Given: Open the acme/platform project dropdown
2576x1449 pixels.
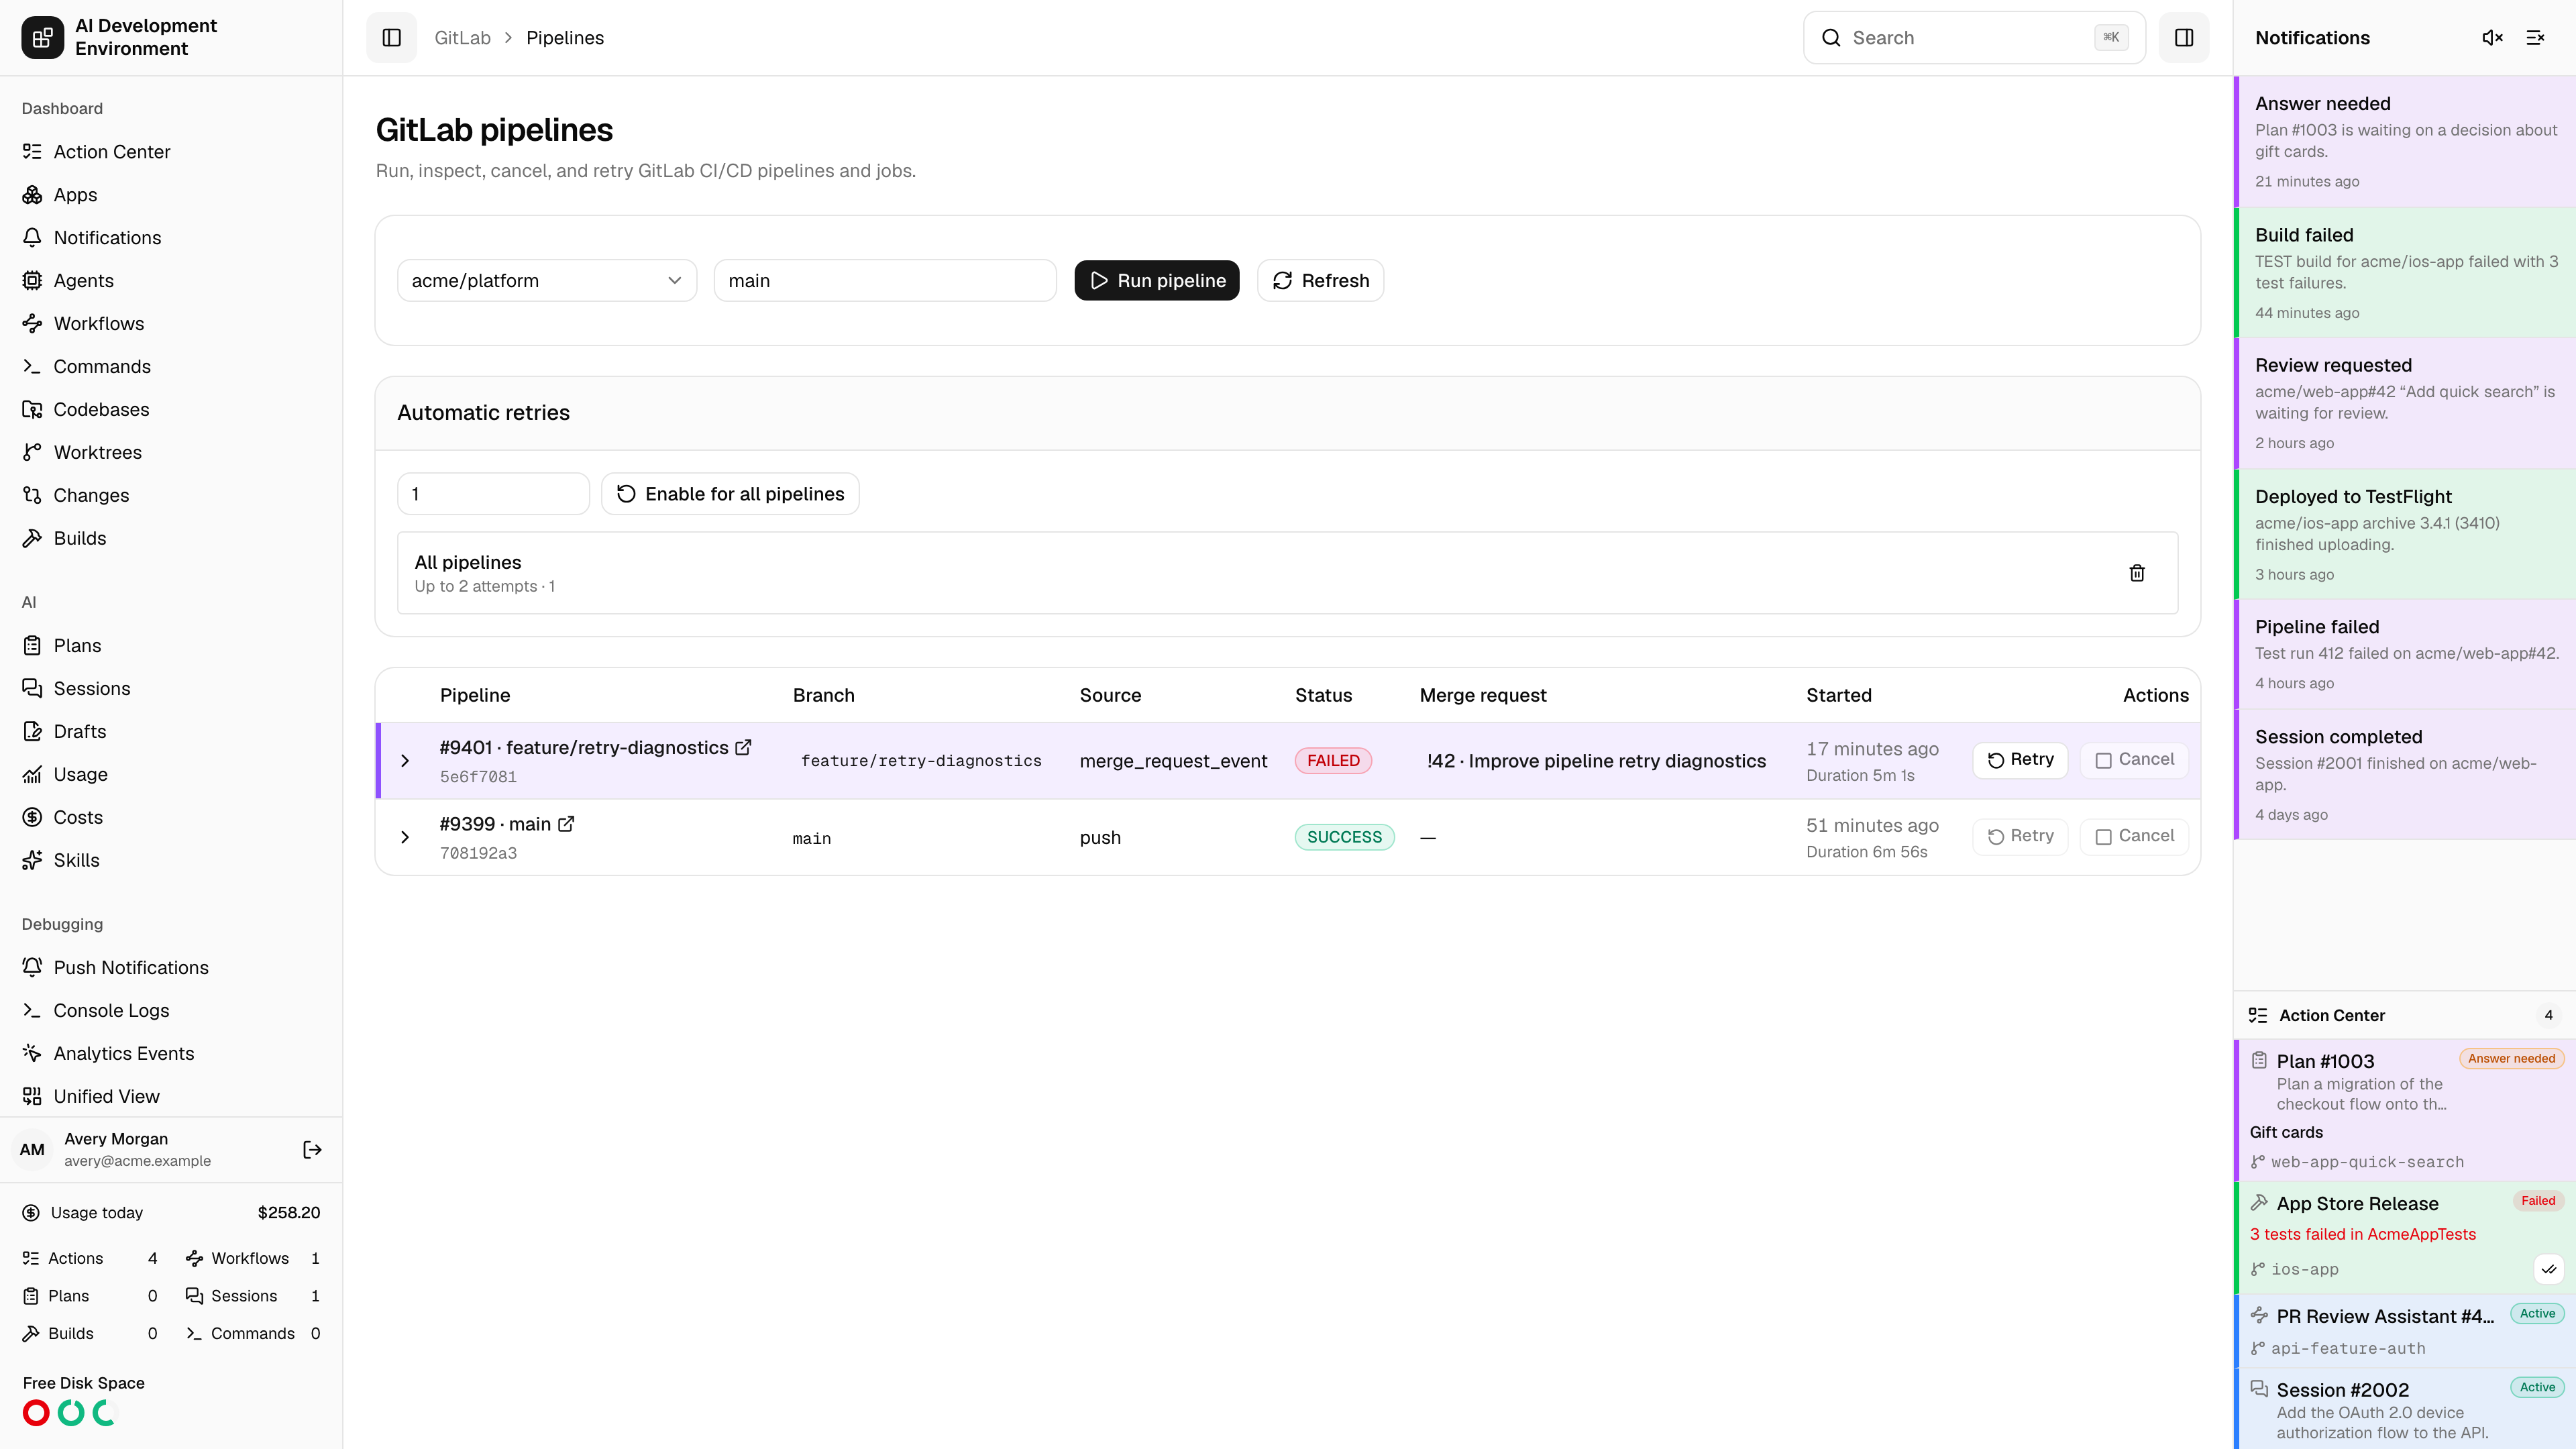Looking at the screenshot, I should 546,281.
